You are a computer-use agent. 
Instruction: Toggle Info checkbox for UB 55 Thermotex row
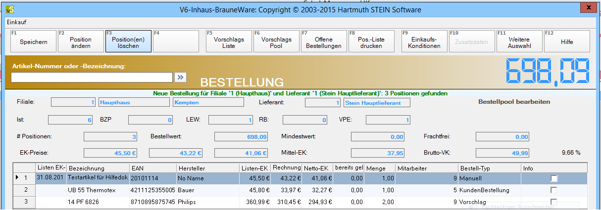pos(553,190)
